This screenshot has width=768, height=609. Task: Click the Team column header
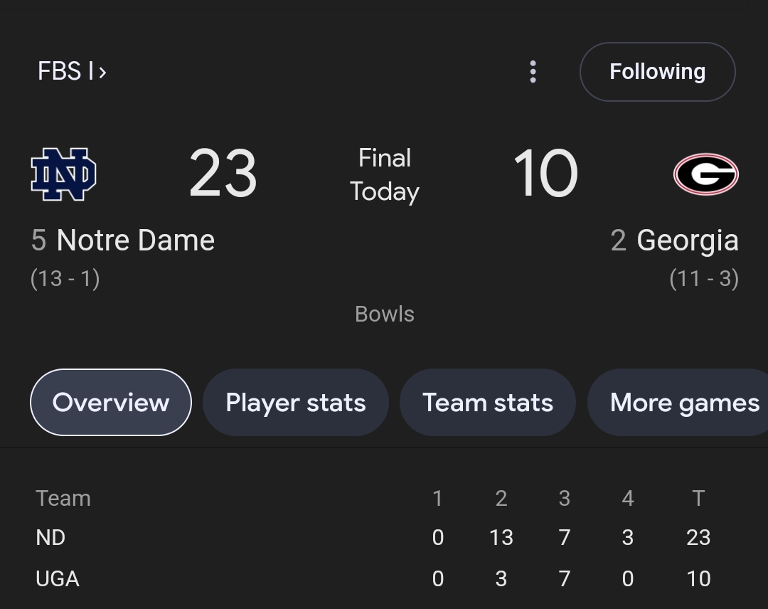63,498
